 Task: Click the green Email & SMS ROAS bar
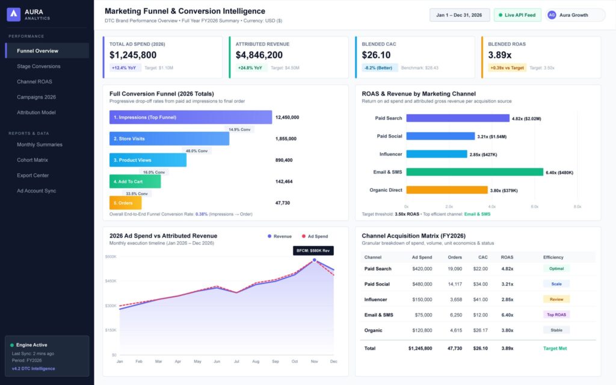[475, 172]
